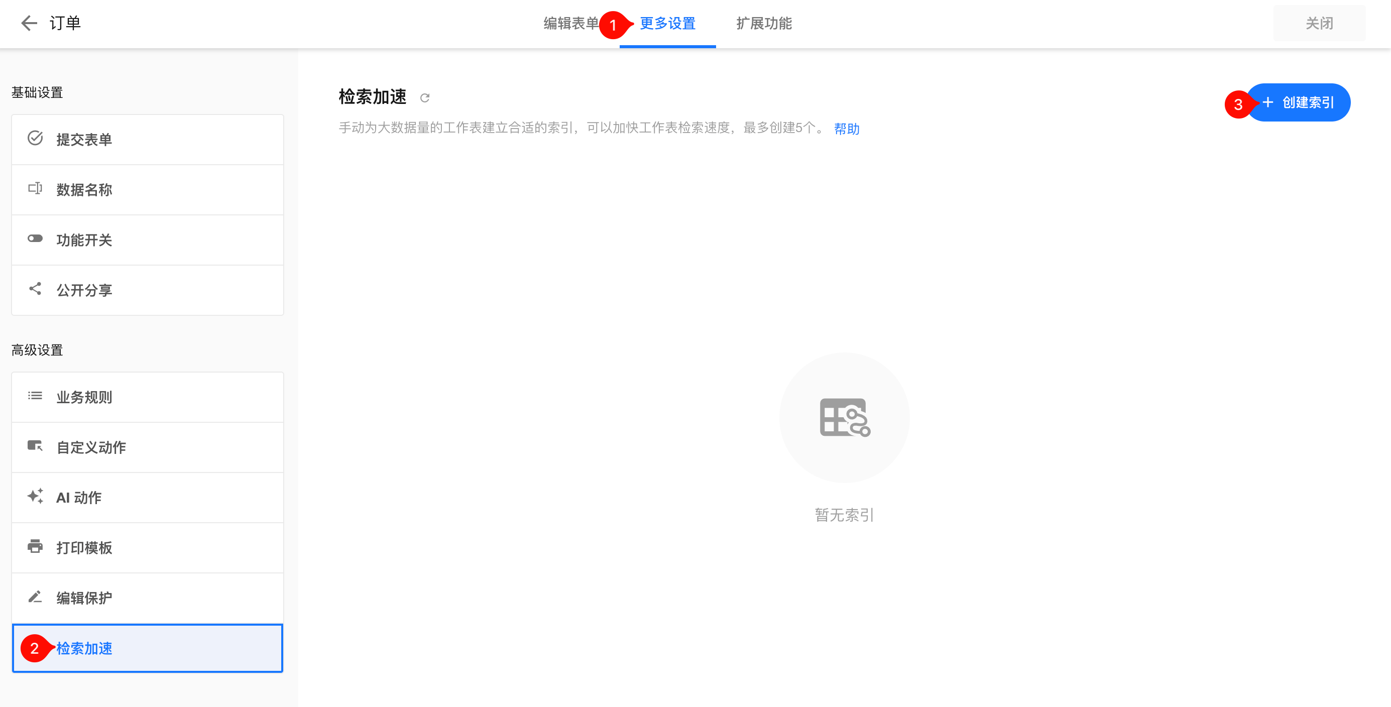Click the 暂无索引 empty text
Viewport: 1391px width, 707px height.
[x=845, y=515]
